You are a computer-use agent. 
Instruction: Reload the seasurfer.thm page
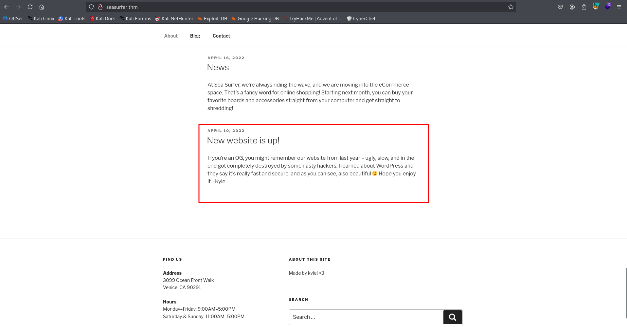pos(30,7)
